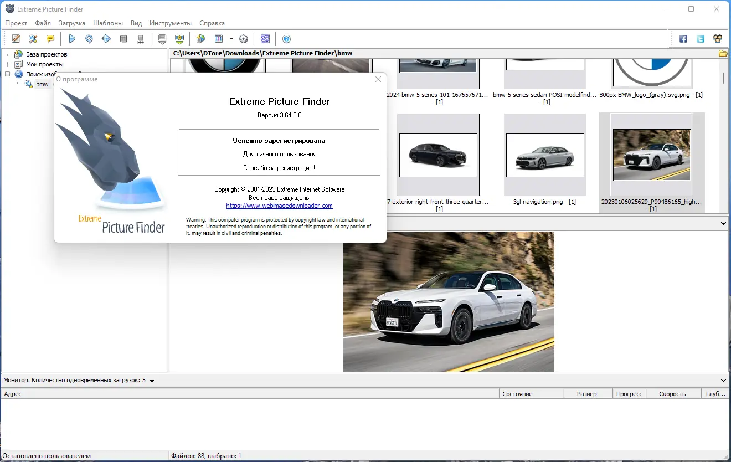The height and width of the screenshot is (462, 731).
Task: Click the yellow speech bubble comments icon
Action: tap(50, 38)
